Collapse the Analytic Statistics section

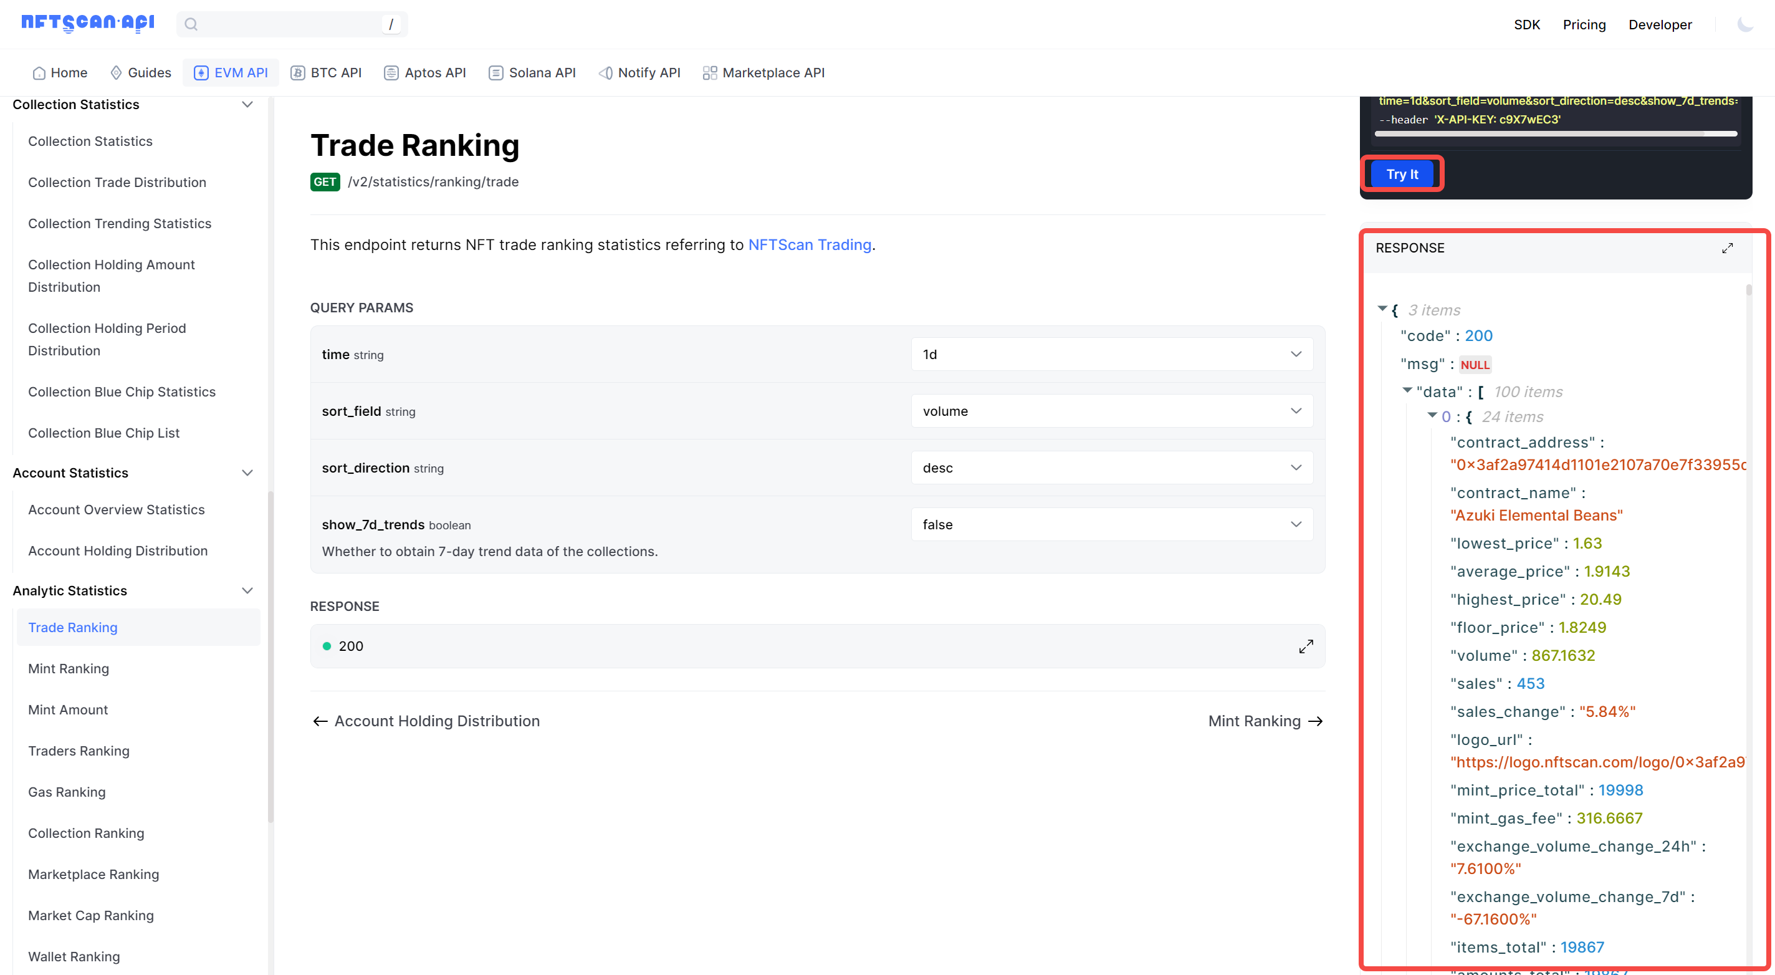pos(249,591)
